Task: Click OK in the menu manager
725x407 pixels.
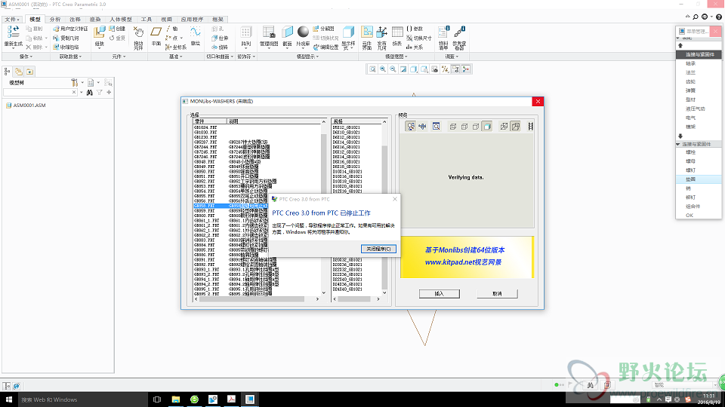Action: (690, 216)
